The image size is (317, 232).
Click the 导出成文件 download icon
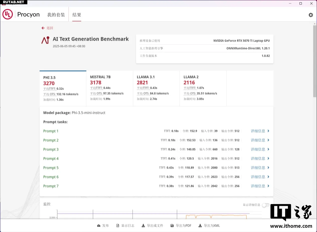click(x=143, y=226)
